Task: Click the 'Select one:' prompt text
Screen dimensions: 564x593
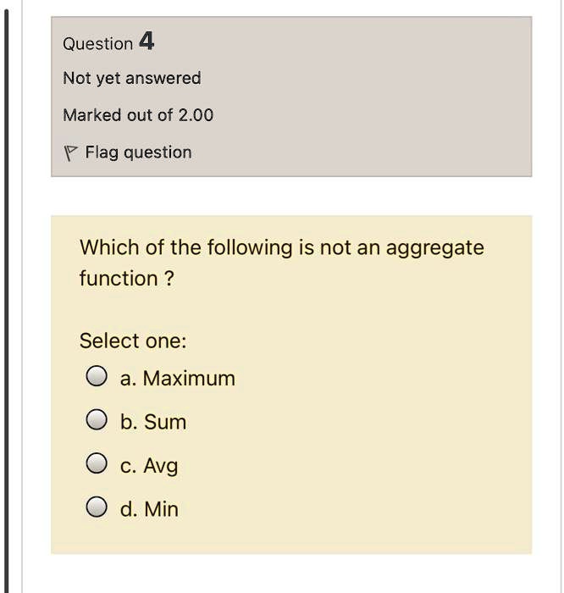Action: 133,341
